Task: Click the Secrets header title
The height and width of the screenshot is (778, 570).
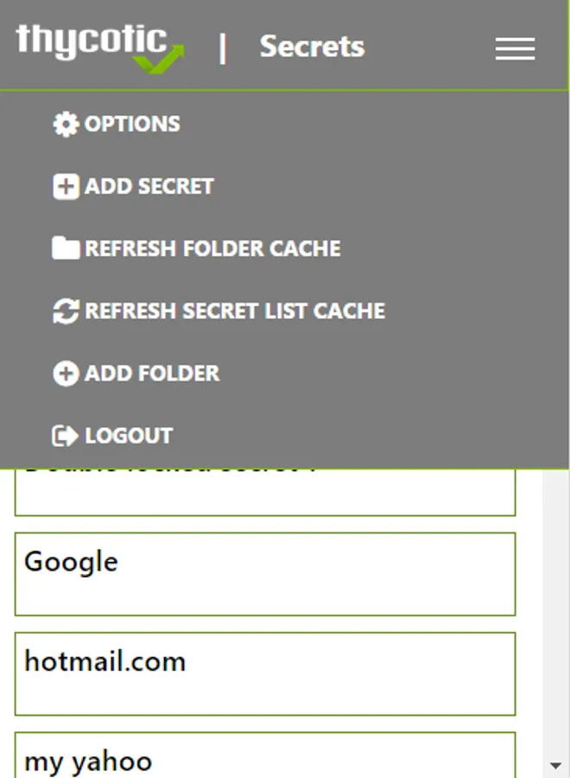Action: [x=312, y=47]
